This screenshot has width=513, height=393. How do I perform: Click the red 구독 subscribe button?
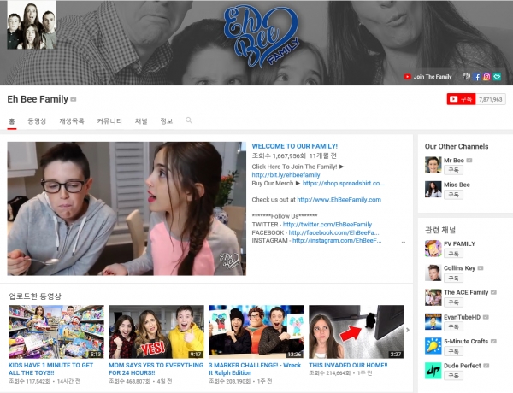(x=461, y=99)
